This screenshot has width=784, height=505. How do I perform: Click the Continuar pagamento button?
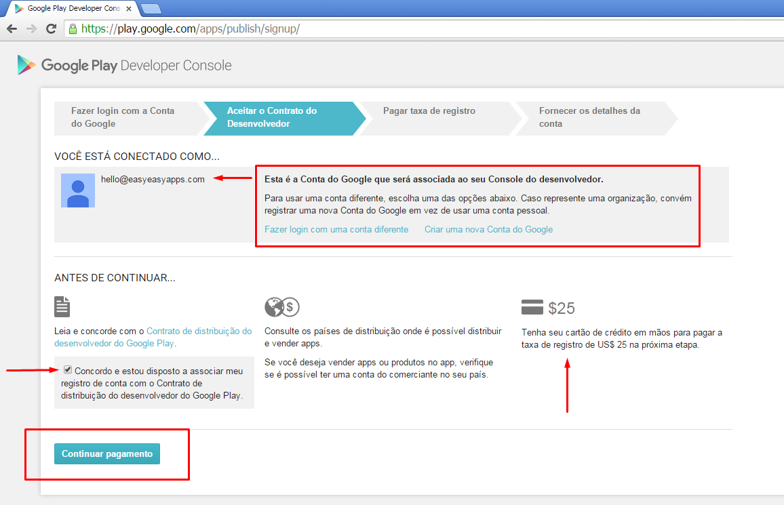tap(106, 453)
